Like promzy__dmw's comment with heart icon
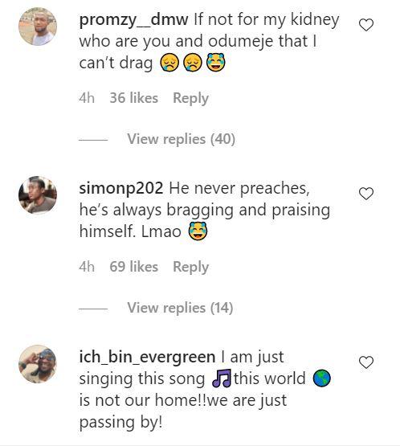This screenshot has height=446, width=400. [366, 25]
